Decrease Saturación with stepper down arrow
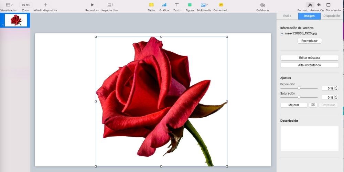 pyautogui.click(x=336, y=98)
